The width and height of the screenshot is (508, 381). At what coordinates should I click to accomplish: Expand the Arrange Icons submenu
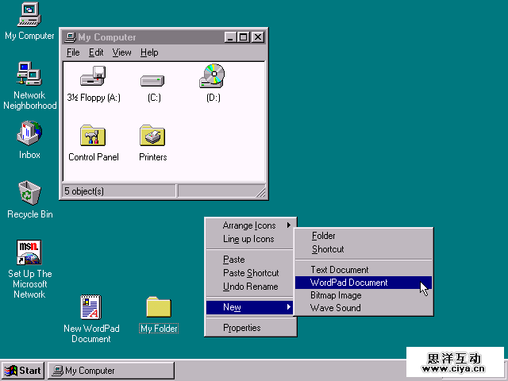pos(250,225)
